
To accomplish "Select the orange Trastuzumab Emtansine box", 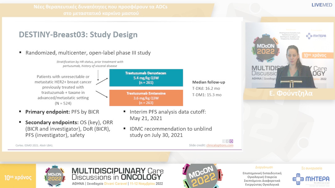I will click(x=146, y=98).
